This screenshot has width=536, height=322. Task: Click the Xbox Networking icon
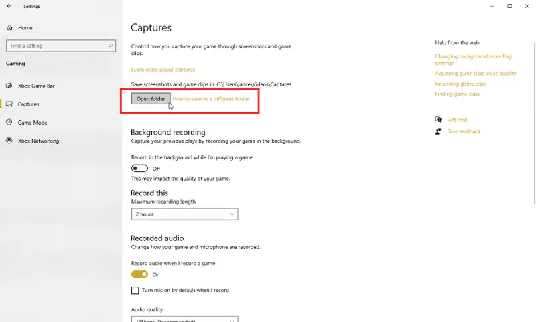tap(9, 141)
